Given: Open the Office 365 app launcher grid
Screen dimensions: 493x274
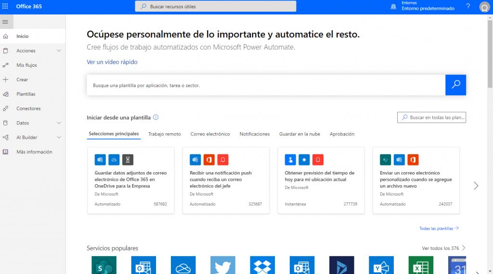Looking at the screenshot, I should (x=5, y=6).
